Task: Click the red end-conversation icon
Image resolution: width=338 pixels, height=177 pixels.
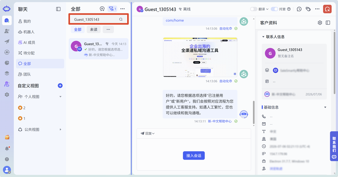Action: point(327,9)
